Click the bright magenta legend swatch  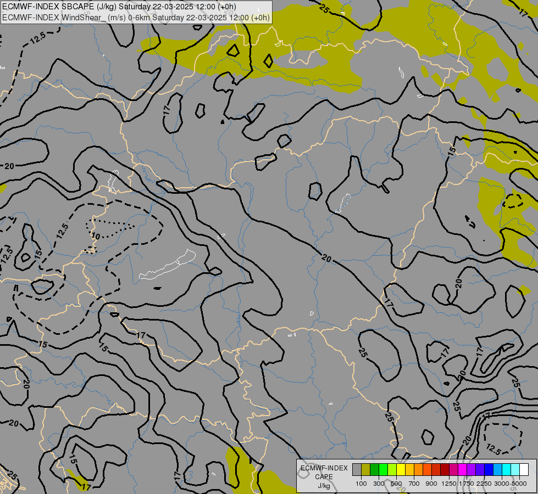coord(463,469)
